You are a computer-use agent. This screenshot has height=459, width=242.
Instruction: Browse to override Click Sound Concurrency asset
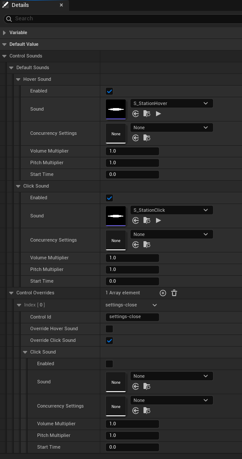click(x=146, y=411)
